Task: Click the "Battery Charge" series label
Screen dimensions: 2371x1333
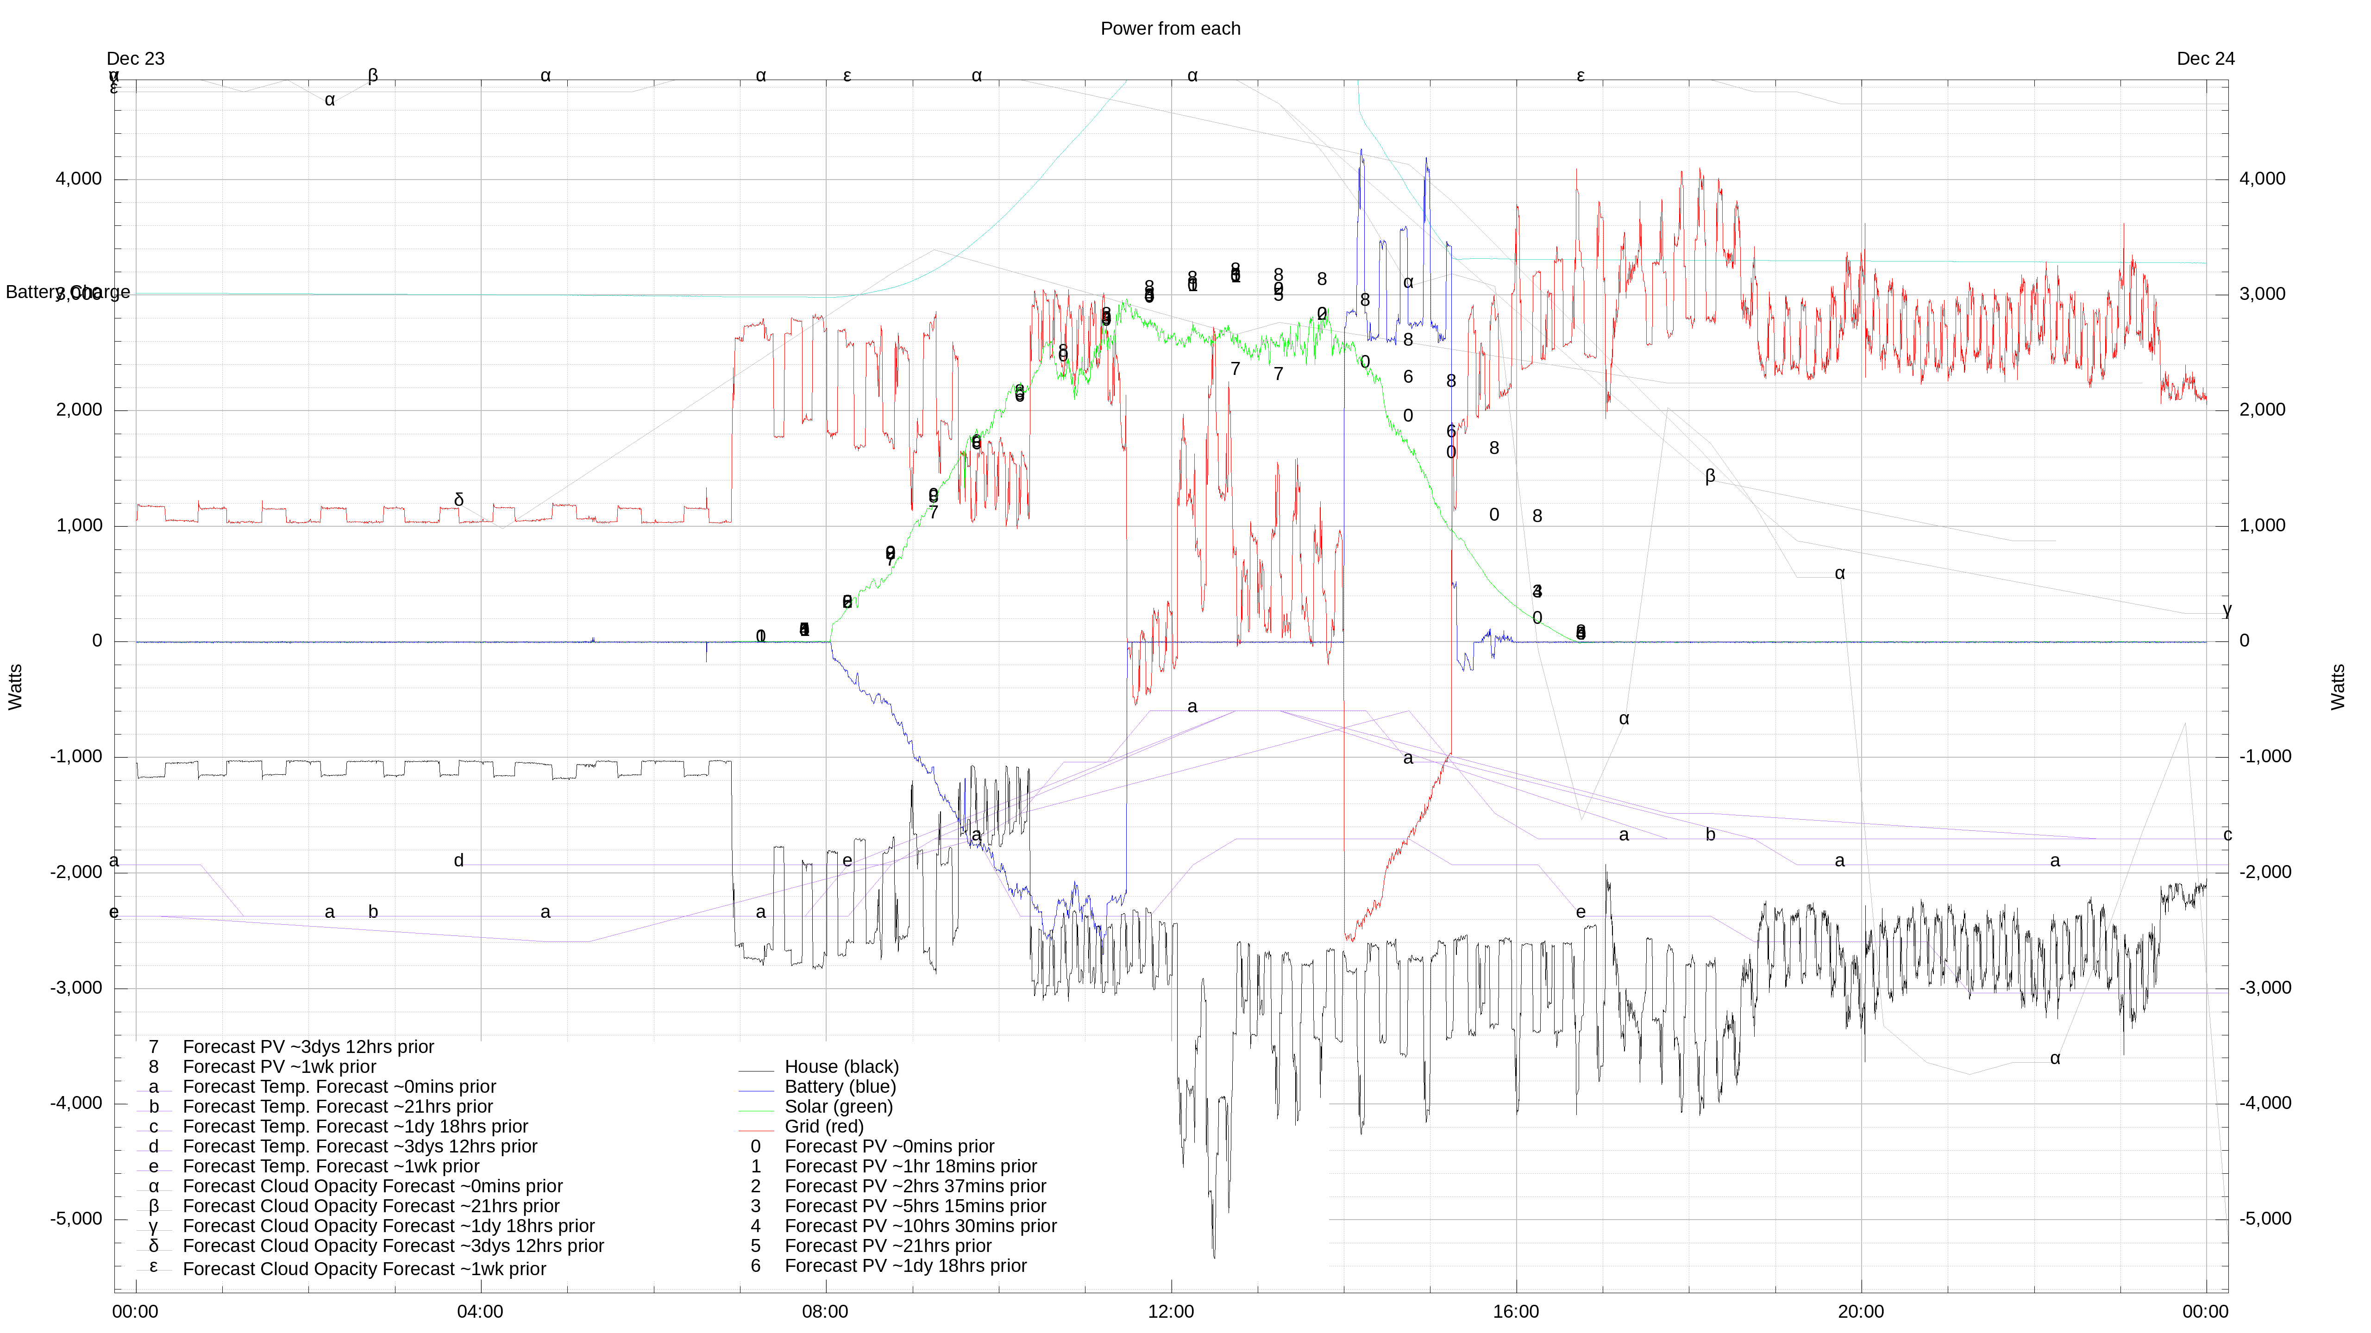Action: [x=68, y=292]
